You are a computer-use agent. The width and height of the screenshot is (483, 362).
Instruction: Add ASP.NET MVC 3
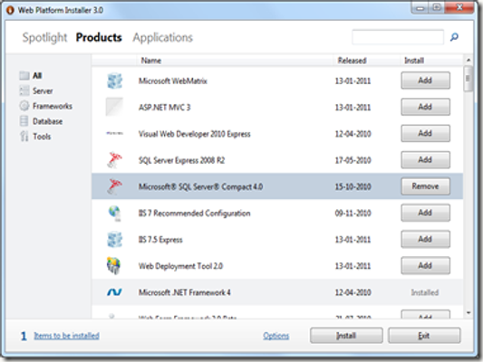425,107
